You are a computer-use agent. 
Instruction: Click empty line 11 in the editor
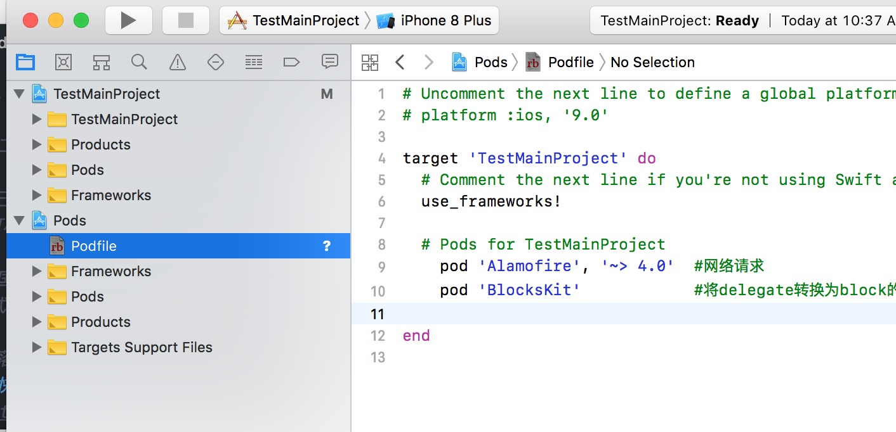tap(571, 314)
